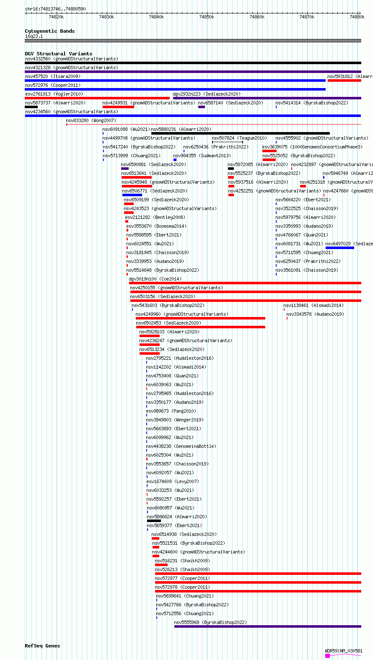This screenshot has width=373, height=660.
Task: Click the nsv4234560 gnomAD variant label
Action: pos(71,112)
